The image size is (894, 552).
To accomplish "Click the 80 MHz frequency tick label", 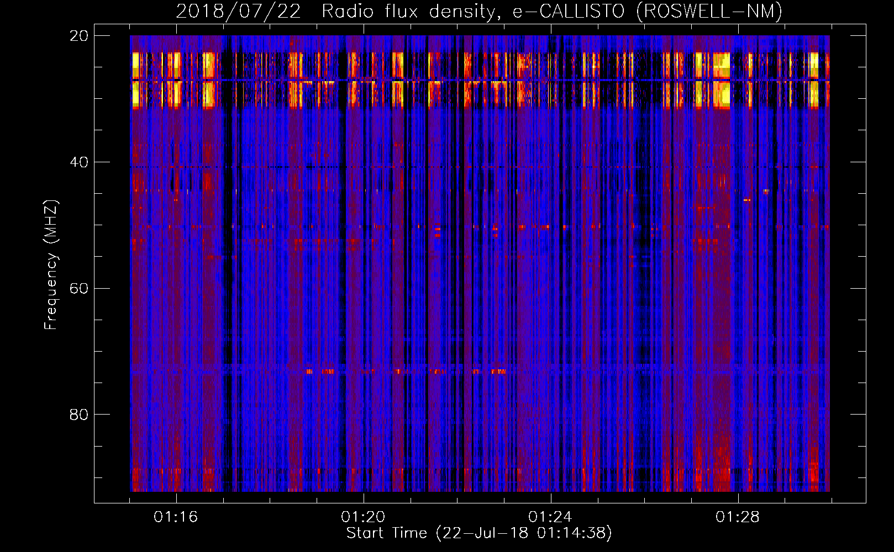I will 79,415.
